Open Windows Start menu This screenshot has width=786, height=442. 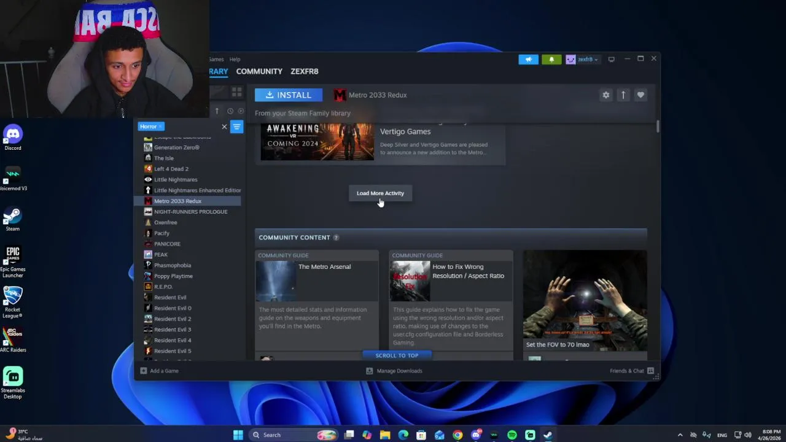coord(238,435)
